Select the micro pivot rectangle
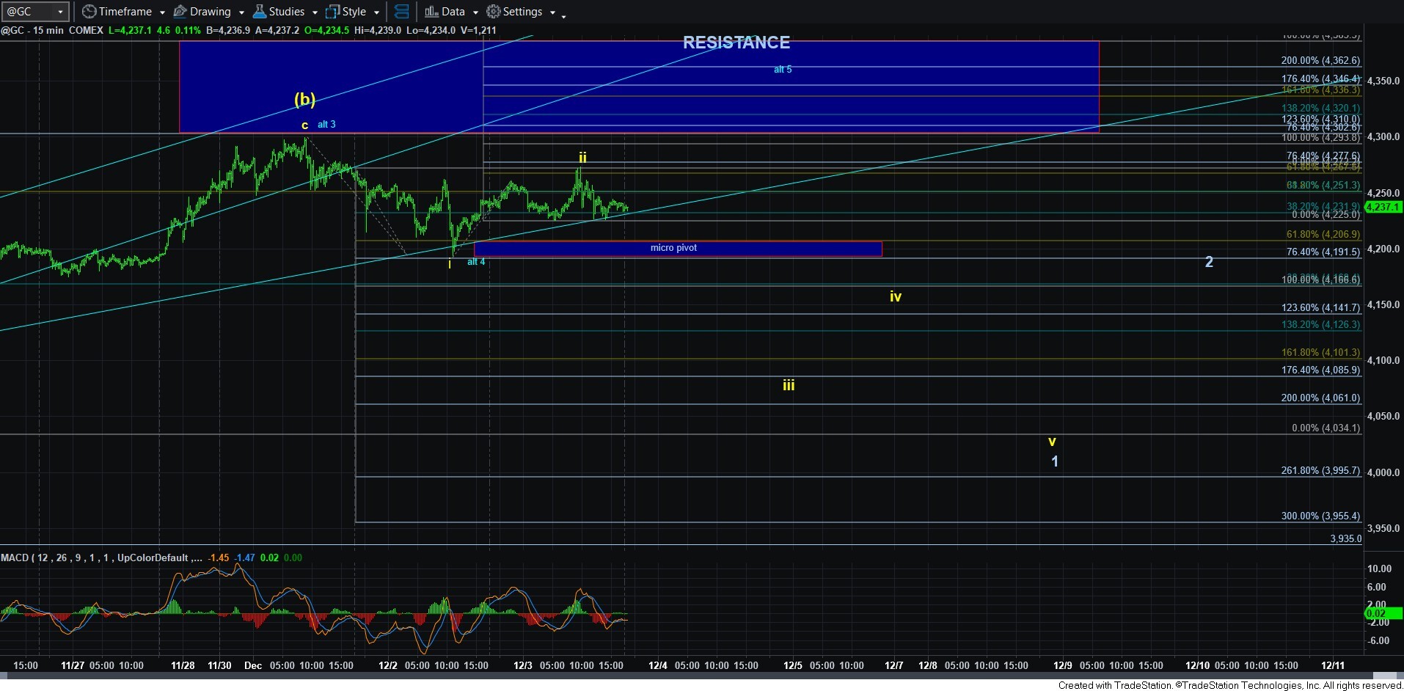This screenshot has width=1404, height=691. point(677,249)
